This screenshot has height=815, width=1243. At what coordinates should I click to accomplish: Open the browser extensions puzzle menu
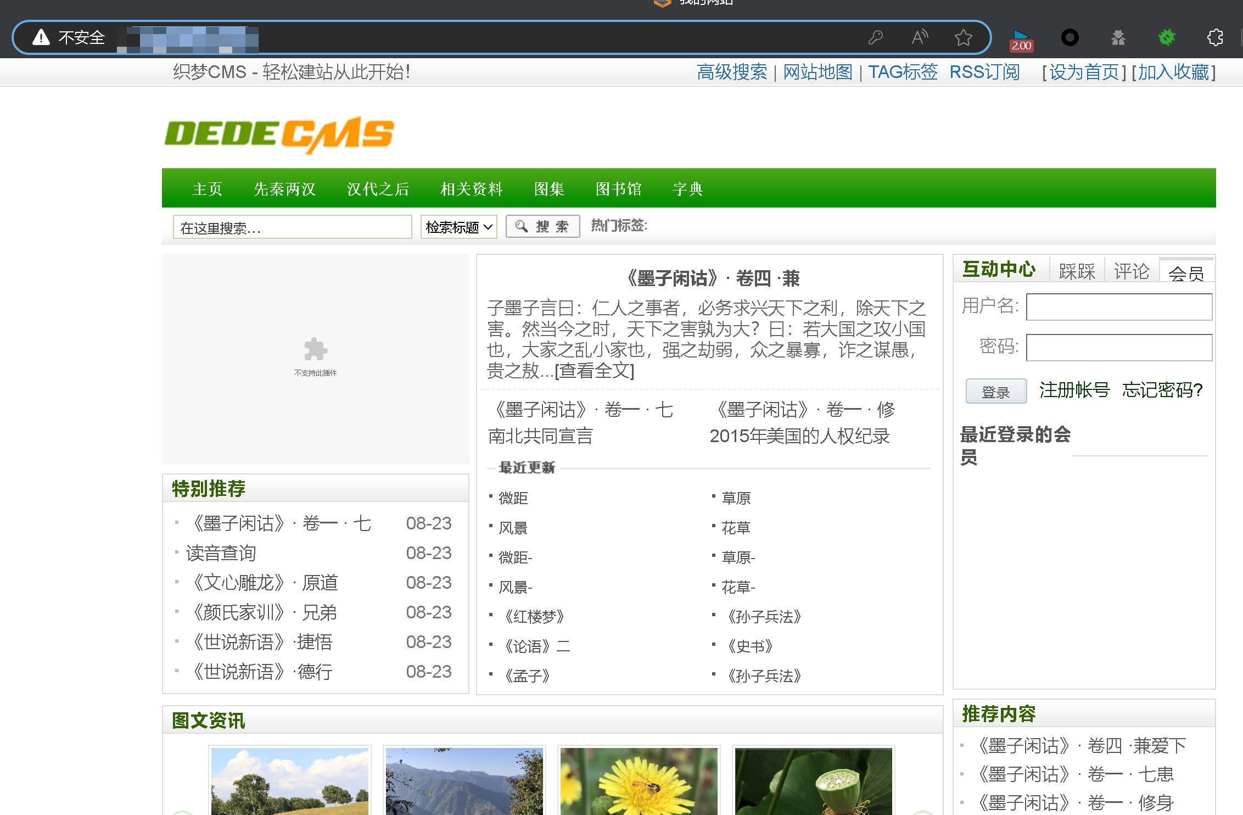coord(1215,37)
